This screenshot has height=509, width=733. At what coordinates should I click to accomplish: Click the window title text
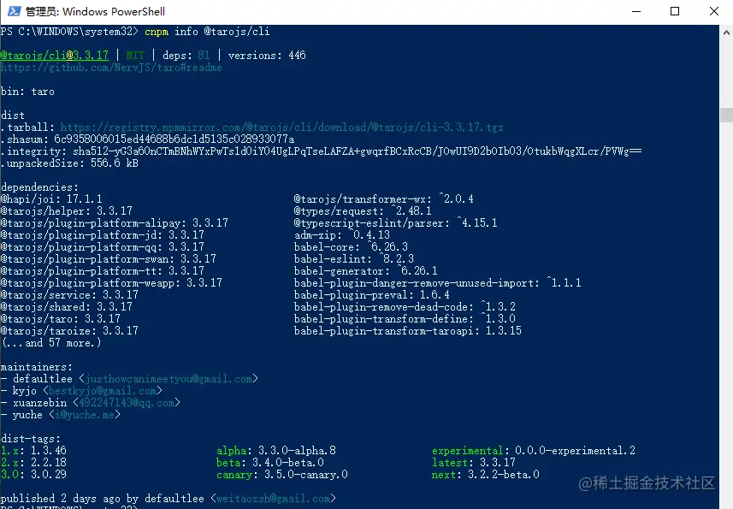coord(95,12)
